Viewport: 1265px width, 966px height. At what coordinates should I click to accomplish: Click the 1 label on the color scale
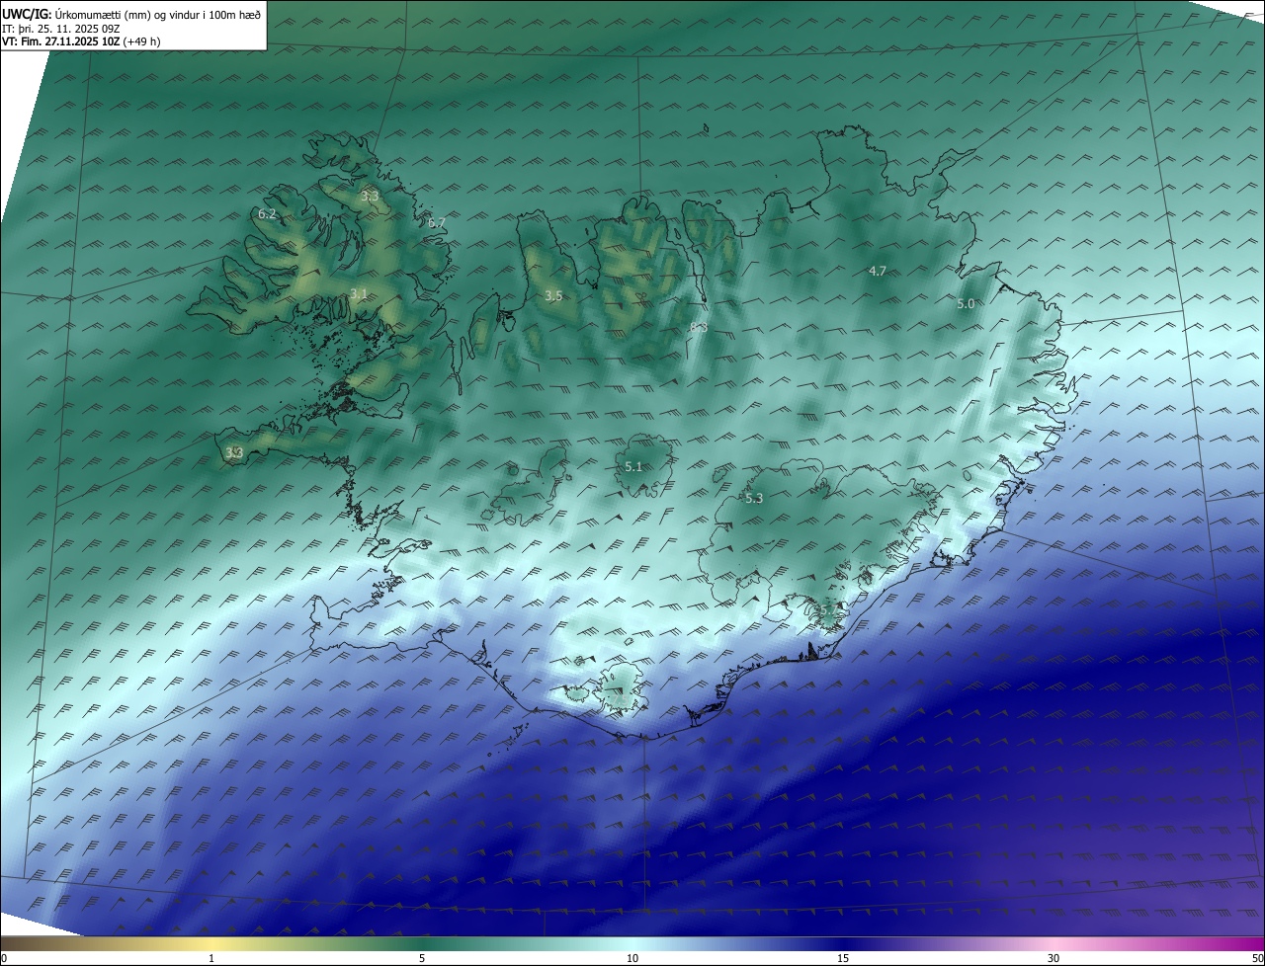(212, 958)
